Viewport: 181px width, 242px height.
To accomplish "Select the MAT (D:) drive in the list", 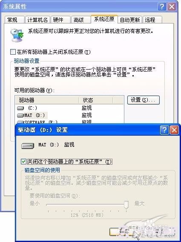I will point(31,115).
